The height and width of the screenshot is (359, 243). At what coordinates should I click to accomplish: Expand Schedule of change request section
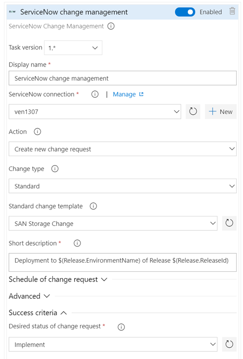[58, 279]
